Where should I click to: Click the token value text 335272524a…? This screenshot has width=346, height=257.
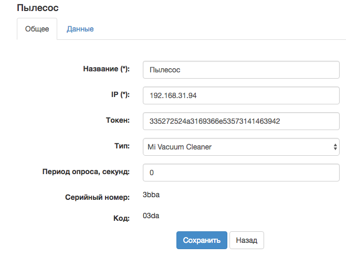pyautogui.click(x=215, y=121)
